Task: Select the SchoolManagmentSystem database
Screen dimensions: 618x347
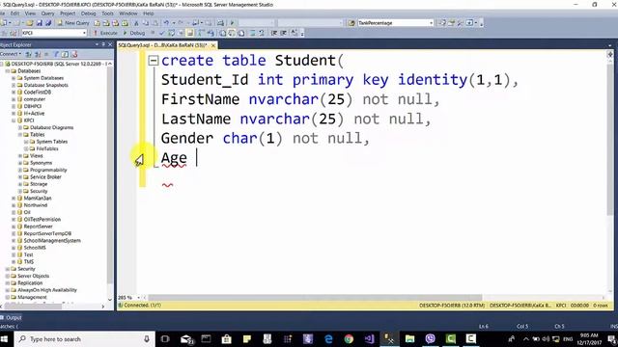Action: click(x=52, y=241)
